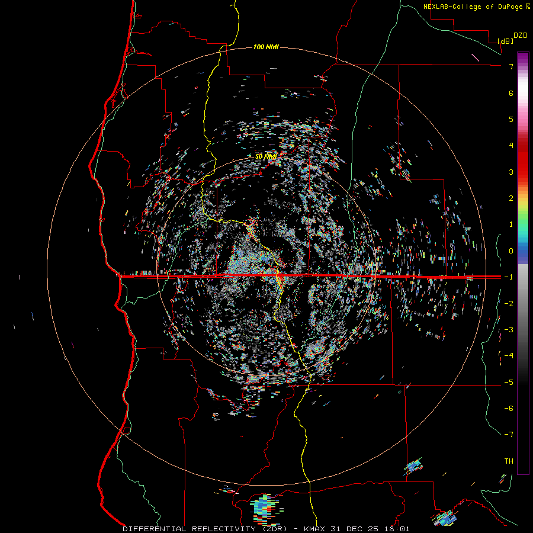Click the "6" value on the color scale
This screenshot has height=533, width=533.
(x=511, y=93)
